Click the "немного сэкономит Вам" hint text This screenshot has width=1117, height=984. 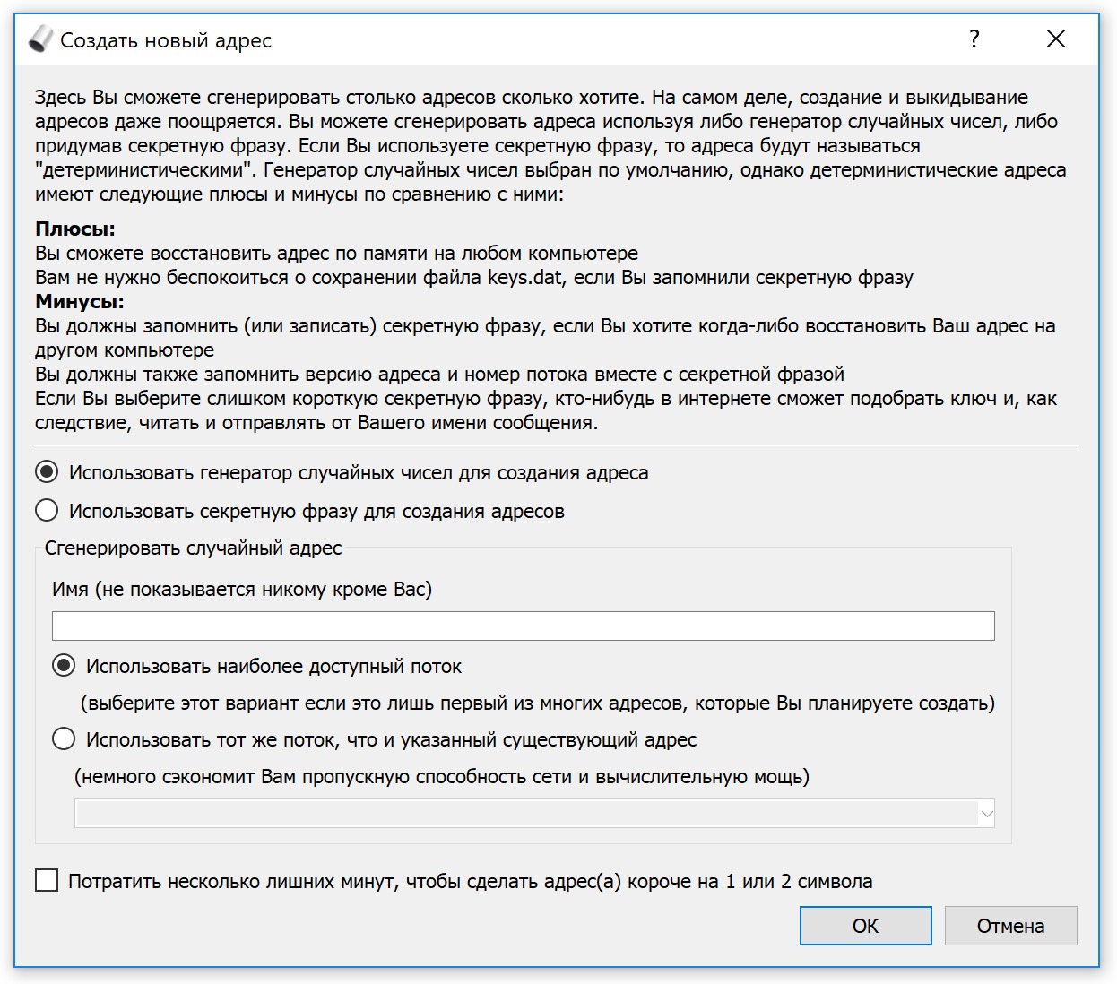coord(442,776)
